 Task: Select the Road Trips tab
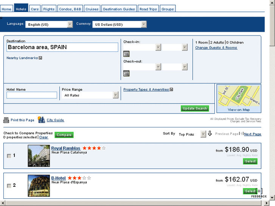148,9
